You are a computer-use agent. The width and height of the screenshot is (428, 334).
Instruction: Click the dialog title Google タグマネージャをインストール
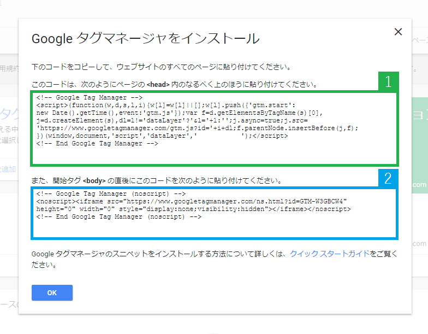(145, 39)
